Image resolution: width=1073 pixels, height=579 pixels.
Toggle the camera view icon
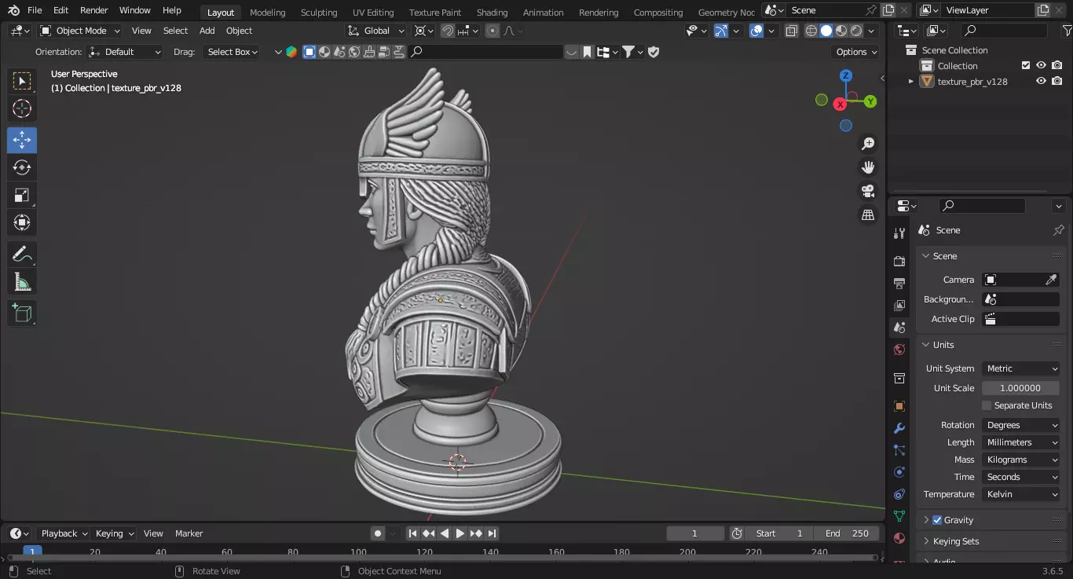coord(868,191)
